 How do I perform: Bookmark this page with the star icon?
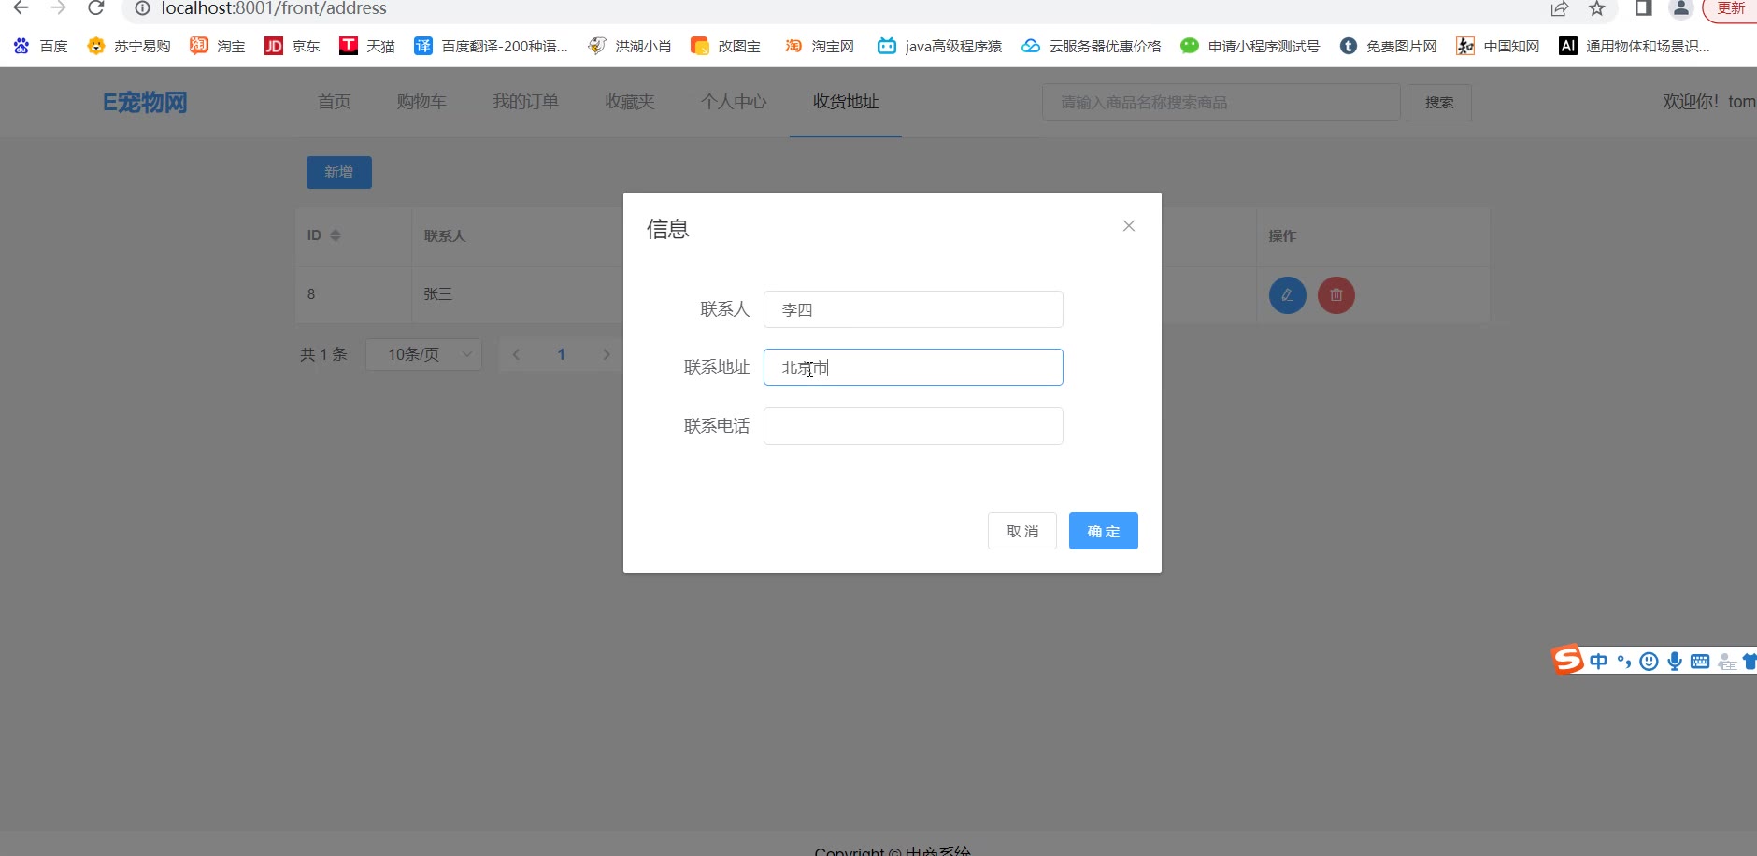coord(1597,8)
